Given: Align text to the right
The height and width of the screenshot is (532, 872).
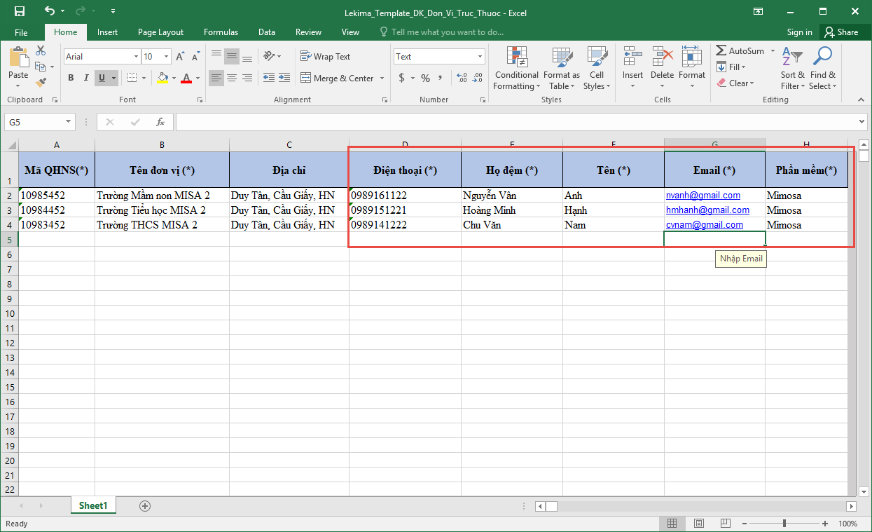Looking at the screenshot, I should [247, 78].
